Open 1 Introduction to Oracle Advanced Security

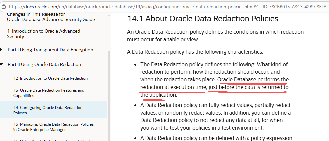tap(43, 34)
